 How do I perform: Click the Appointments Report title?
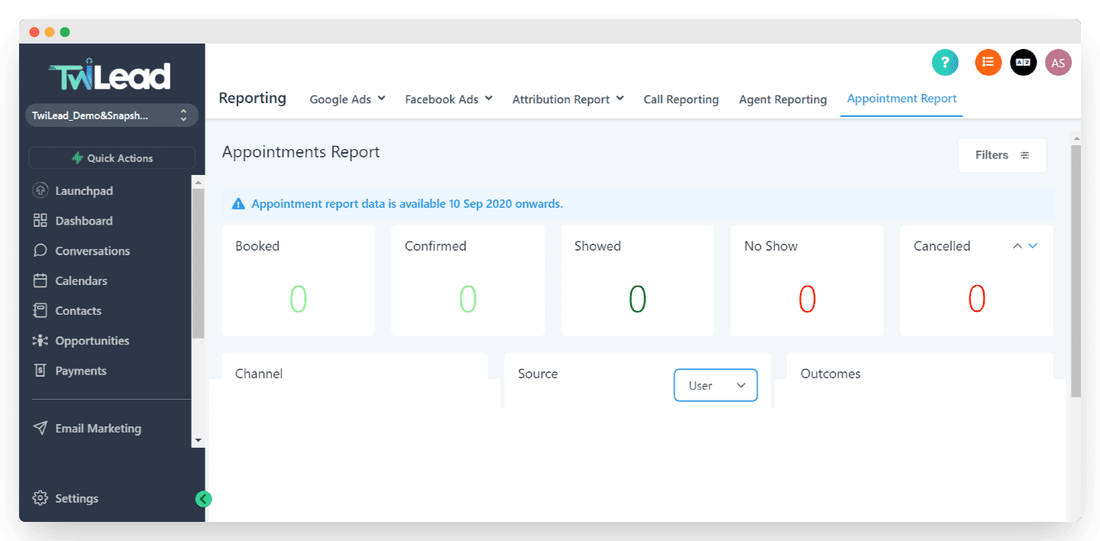(x=301, y=152)
